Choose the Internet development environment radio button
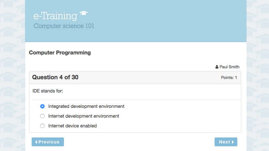Viewport: 269px width, 151px height. pos(42,116)
